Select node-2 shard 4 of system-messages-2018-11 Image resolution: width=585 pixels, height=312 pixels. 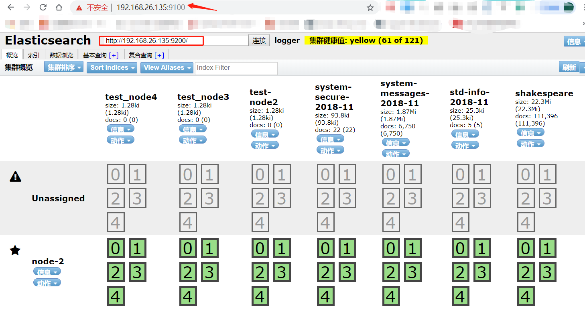point(391,296)
